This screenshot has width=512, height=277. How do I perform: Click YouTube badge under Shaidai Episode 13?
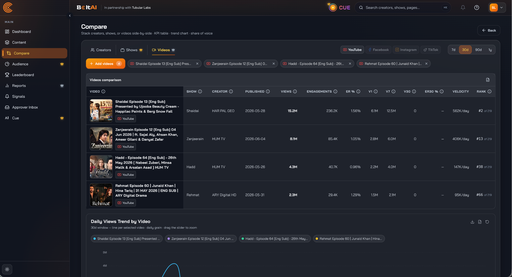click(125, 119)
